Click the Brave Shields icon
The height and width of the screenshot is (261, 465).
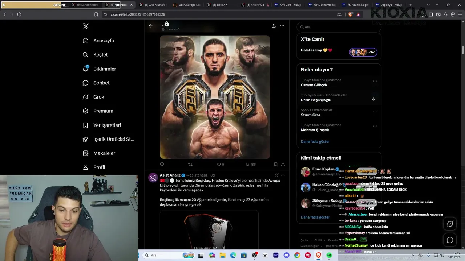pos(350,14)
